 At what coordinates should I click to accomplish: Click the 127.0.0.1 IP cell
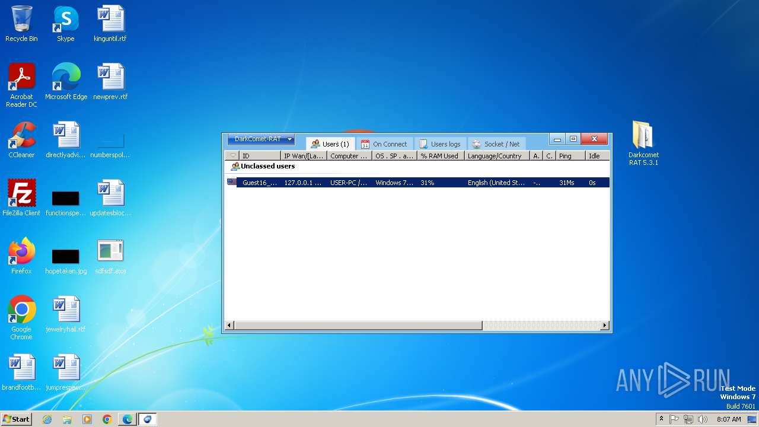click(x=302, y=183)
